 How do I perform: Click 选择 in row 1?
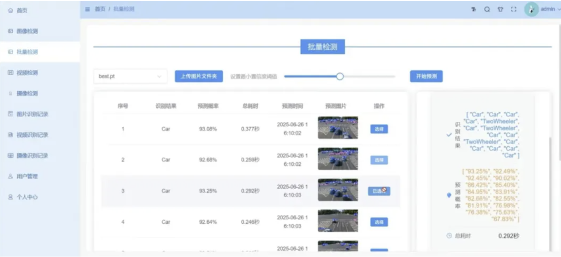pyautogui.click(x=379, y=129)
